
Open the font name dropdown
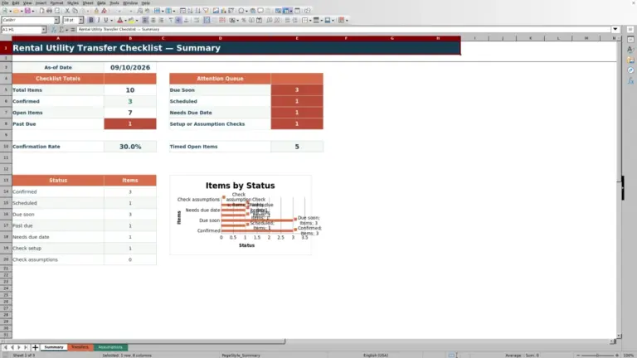click(56, 20)
